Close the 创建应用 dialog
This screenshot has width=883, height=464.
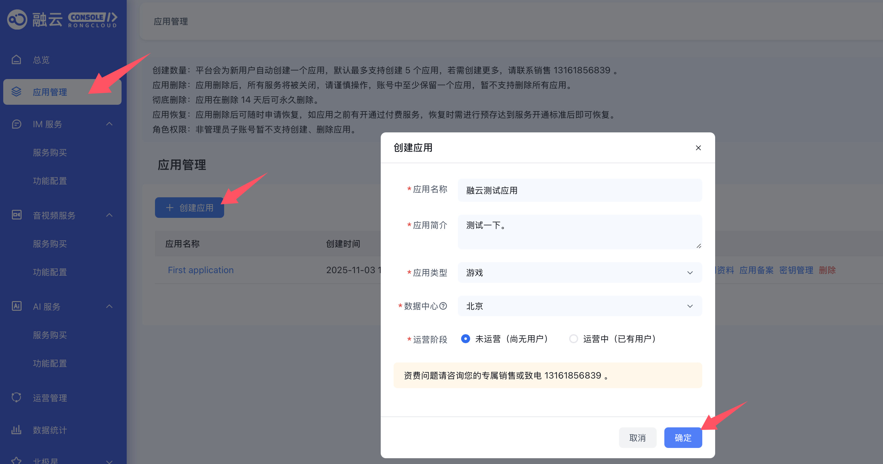point(698,148)
